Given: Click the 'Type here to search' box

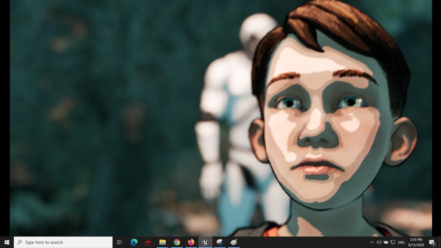Looking at the screenshot, I should pyautogui.click(x=63, y=242).
